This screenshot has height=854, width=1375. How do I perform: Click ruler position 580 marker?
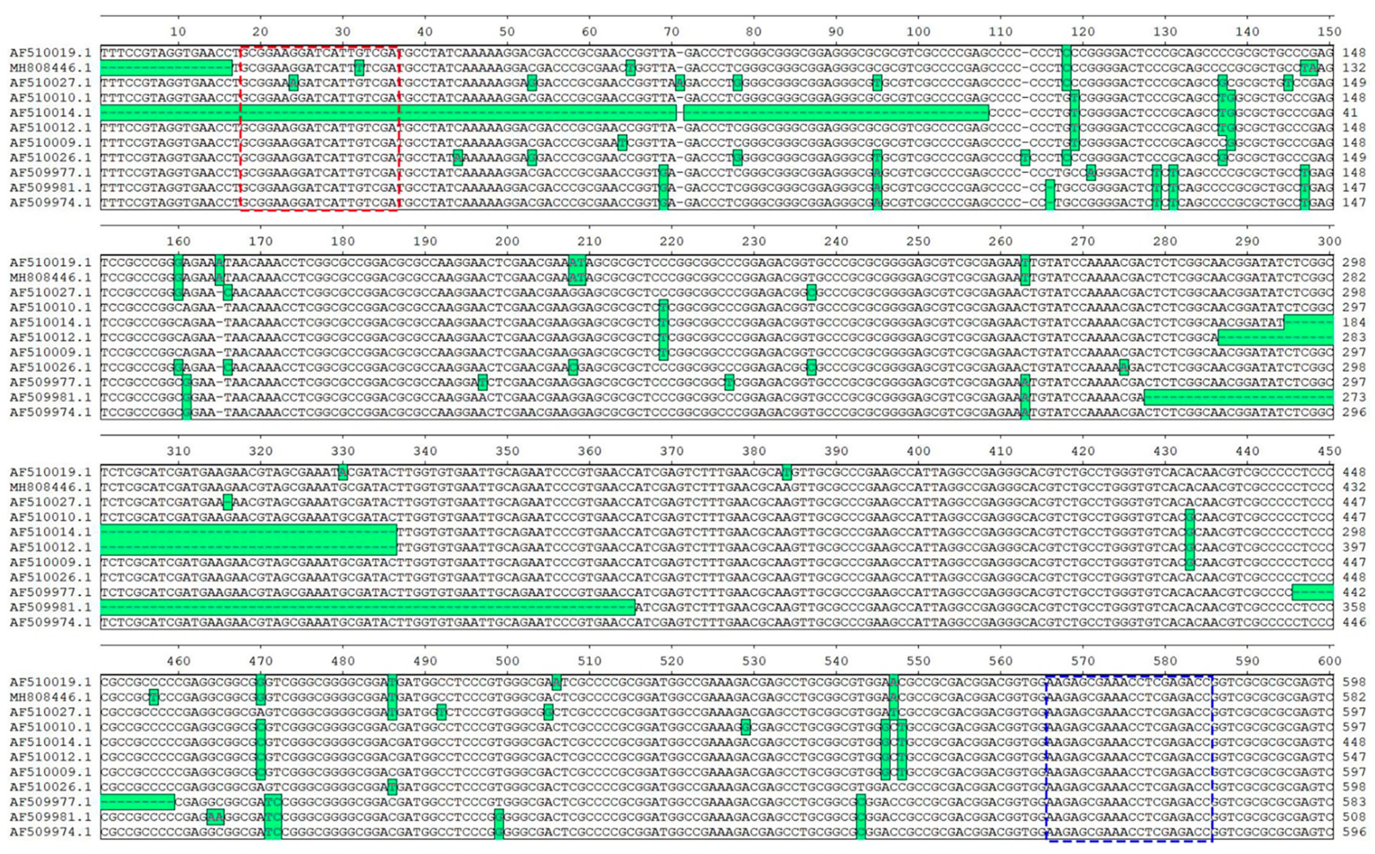[x=1165, y=660]
